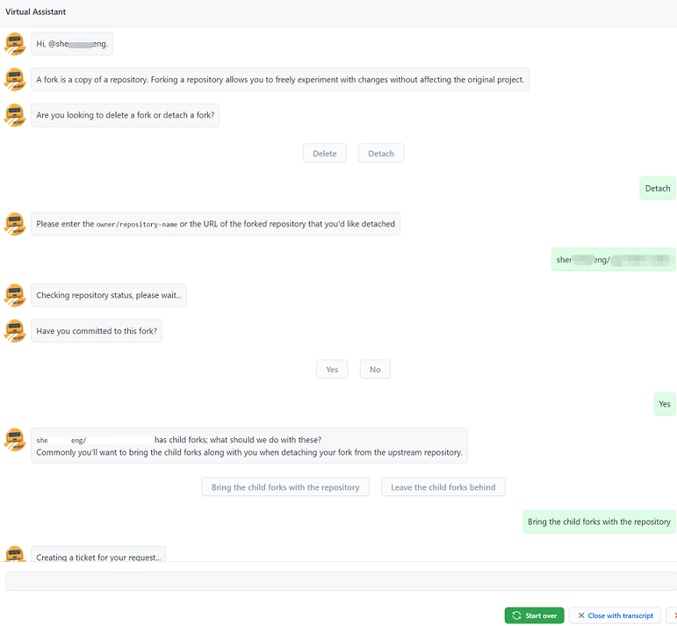This screenshot has width=677, height=626.
Task: Click the avatar next to the fork definition message
Action: coord(14,79)
